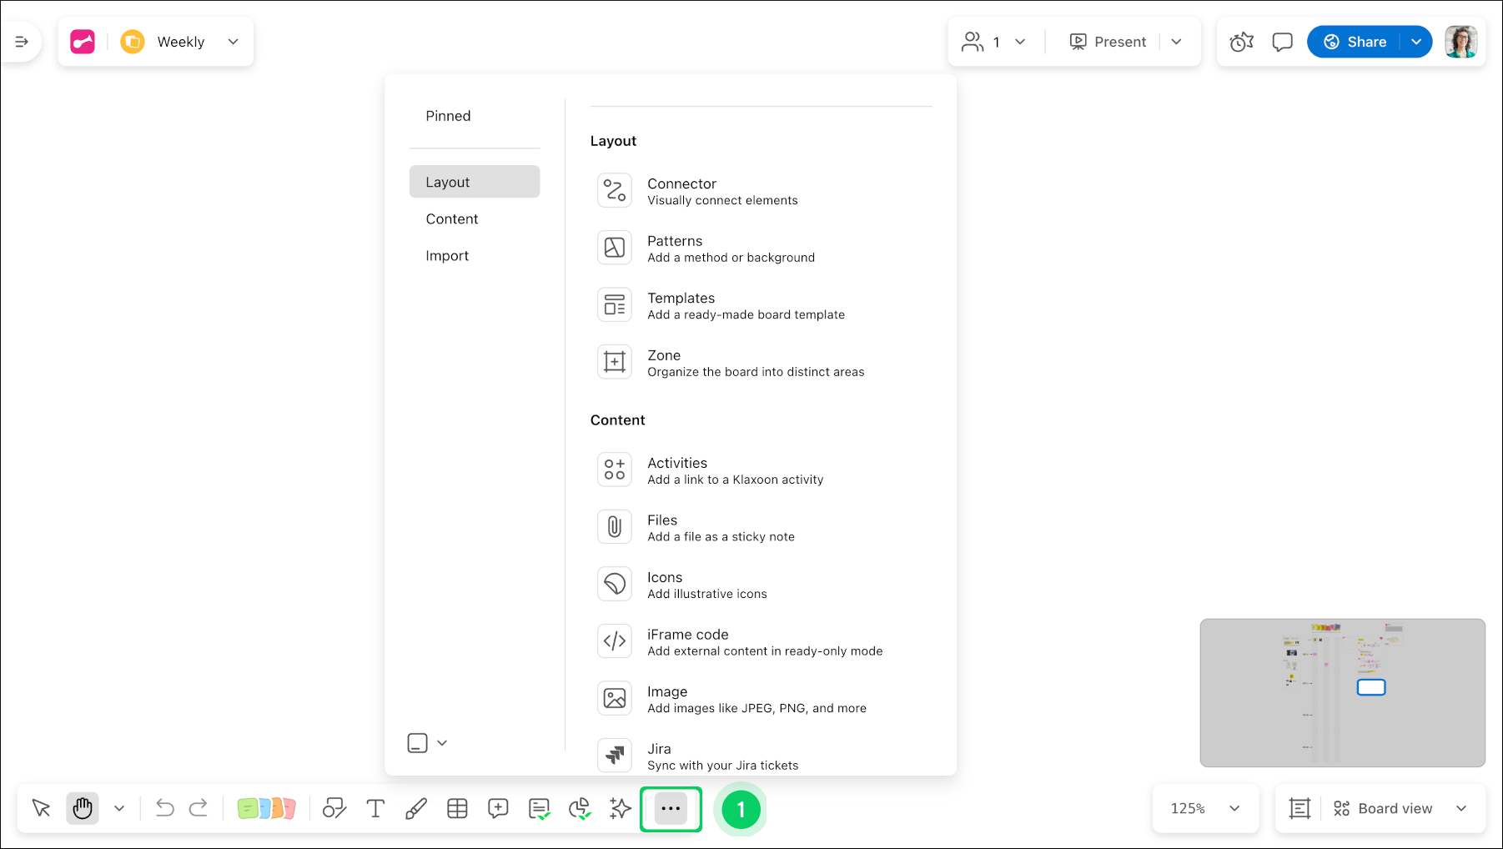Start presentation with Present button
The height and width of the screenshot is (849, 1503).
pyautogui.click(x=1108, y=42)
